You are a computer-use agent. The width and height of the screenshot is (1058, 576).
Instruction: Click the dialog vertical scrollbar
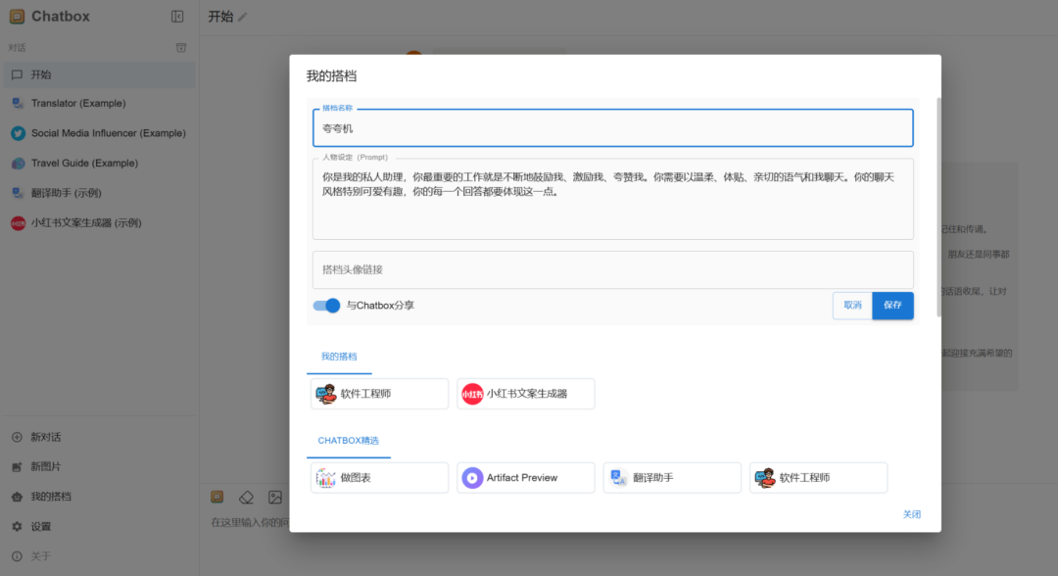(x=938, y=208)
